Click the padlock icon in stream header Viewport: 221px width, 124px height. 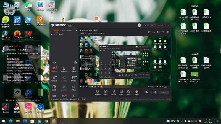[x=154, y=32]
